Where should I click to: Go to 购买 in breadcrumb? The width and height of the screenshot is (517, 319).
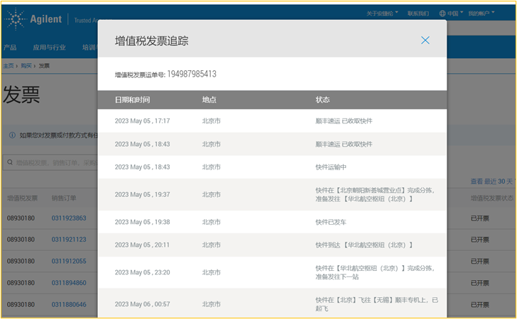[x=26, y=66]
